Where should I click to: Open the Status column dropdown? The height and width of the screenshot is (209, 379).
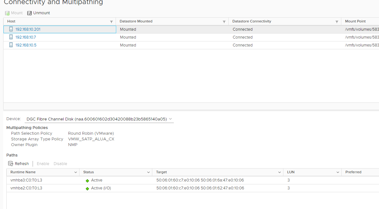point(148,172)
